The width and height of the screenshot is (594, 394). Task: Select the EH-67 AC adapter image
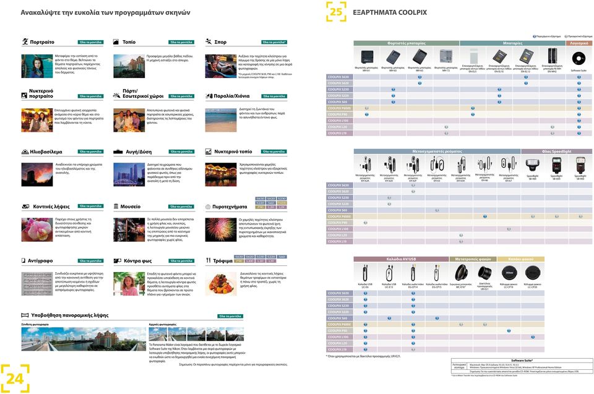(x=509, y=165)
